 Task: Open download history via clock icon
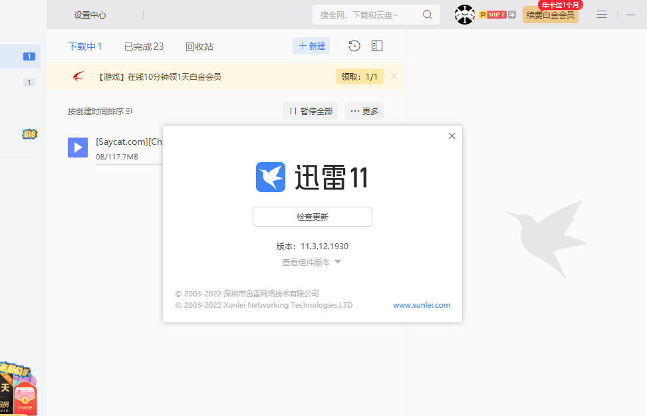[354, 46]
